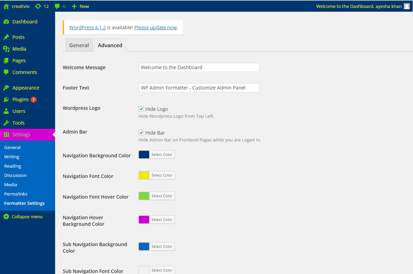Open Reading settings submenu item

coord(13,166)
